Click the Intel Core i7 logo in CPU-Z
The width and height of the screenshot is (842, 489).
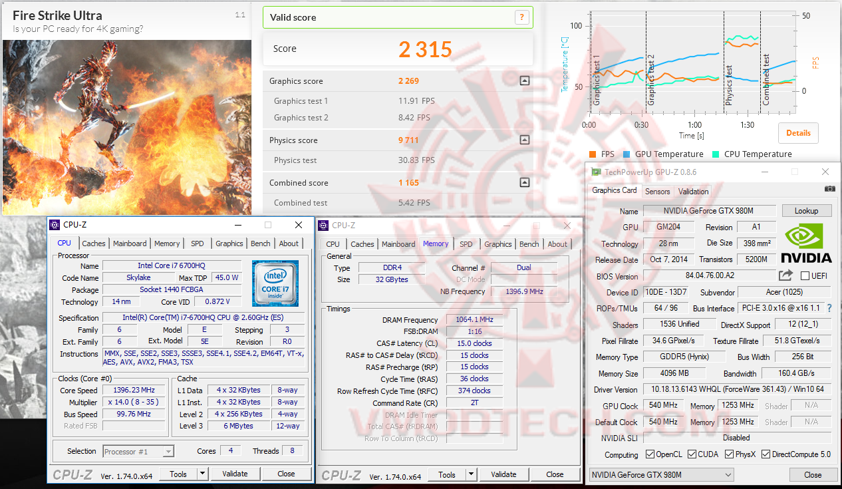click(275, 283)
